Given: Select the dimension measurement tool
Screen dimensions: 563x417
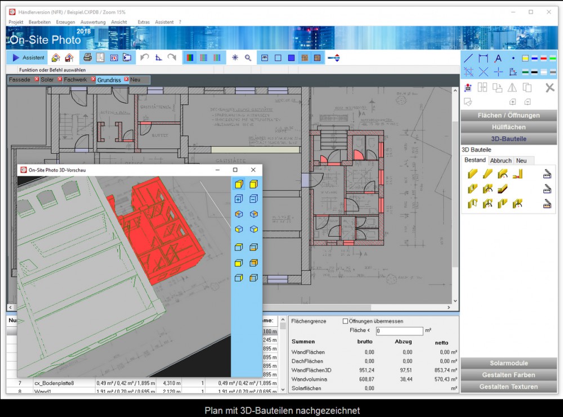Looking at the screenshot, I should tap(483, 58).
